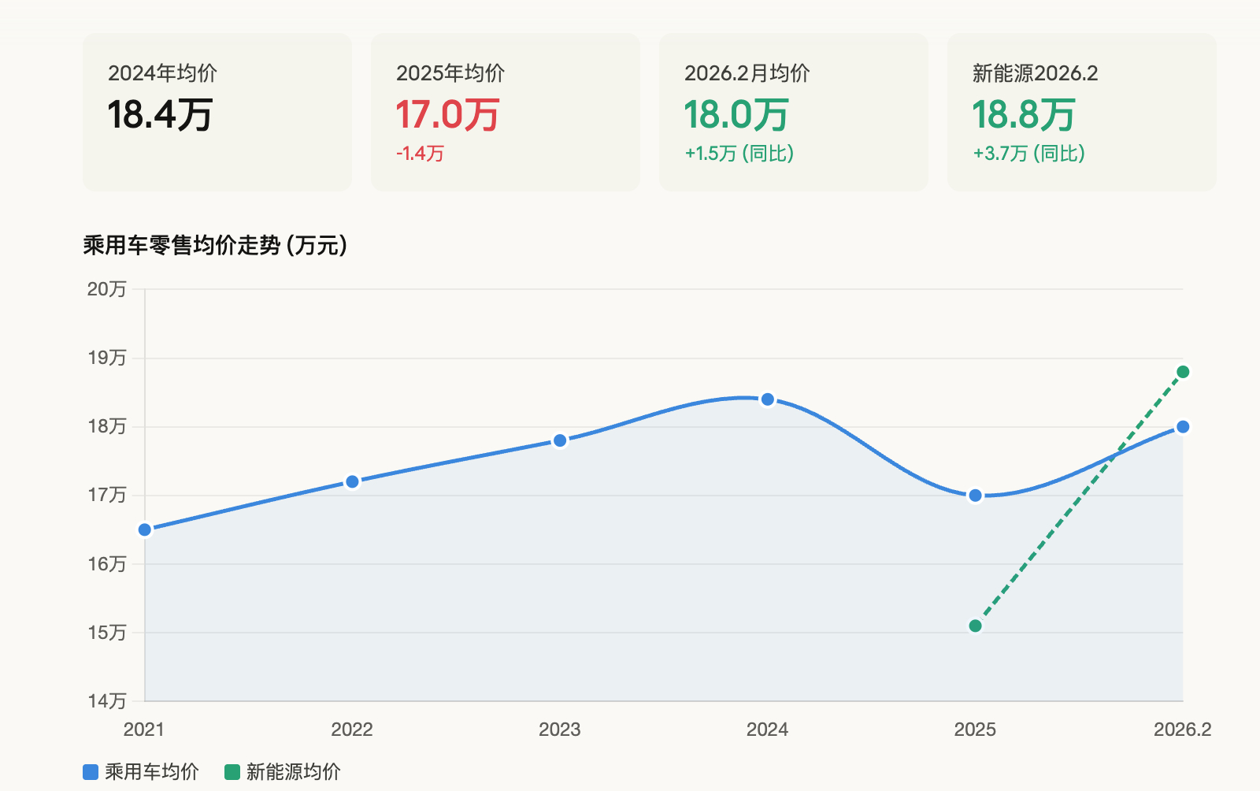
Task: Click the red 17.0万 card value
Action: point(447,115)
